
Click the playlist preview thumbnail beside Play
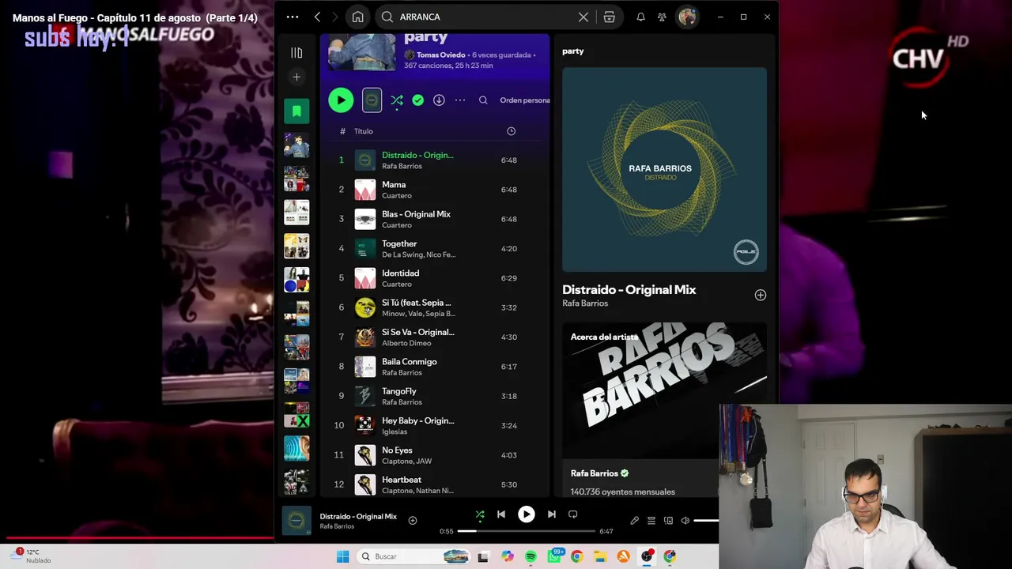[x=372, y=100]
